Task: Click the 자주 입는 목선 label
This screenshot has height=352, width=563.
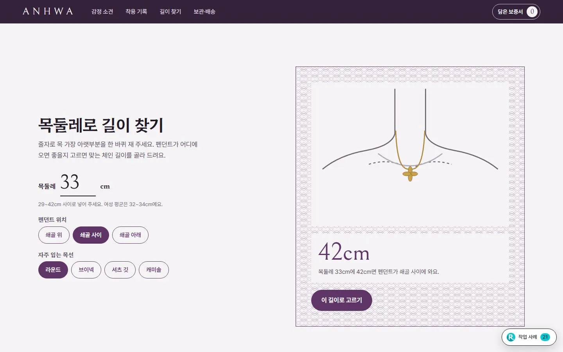Action: [x=56, y=255]
